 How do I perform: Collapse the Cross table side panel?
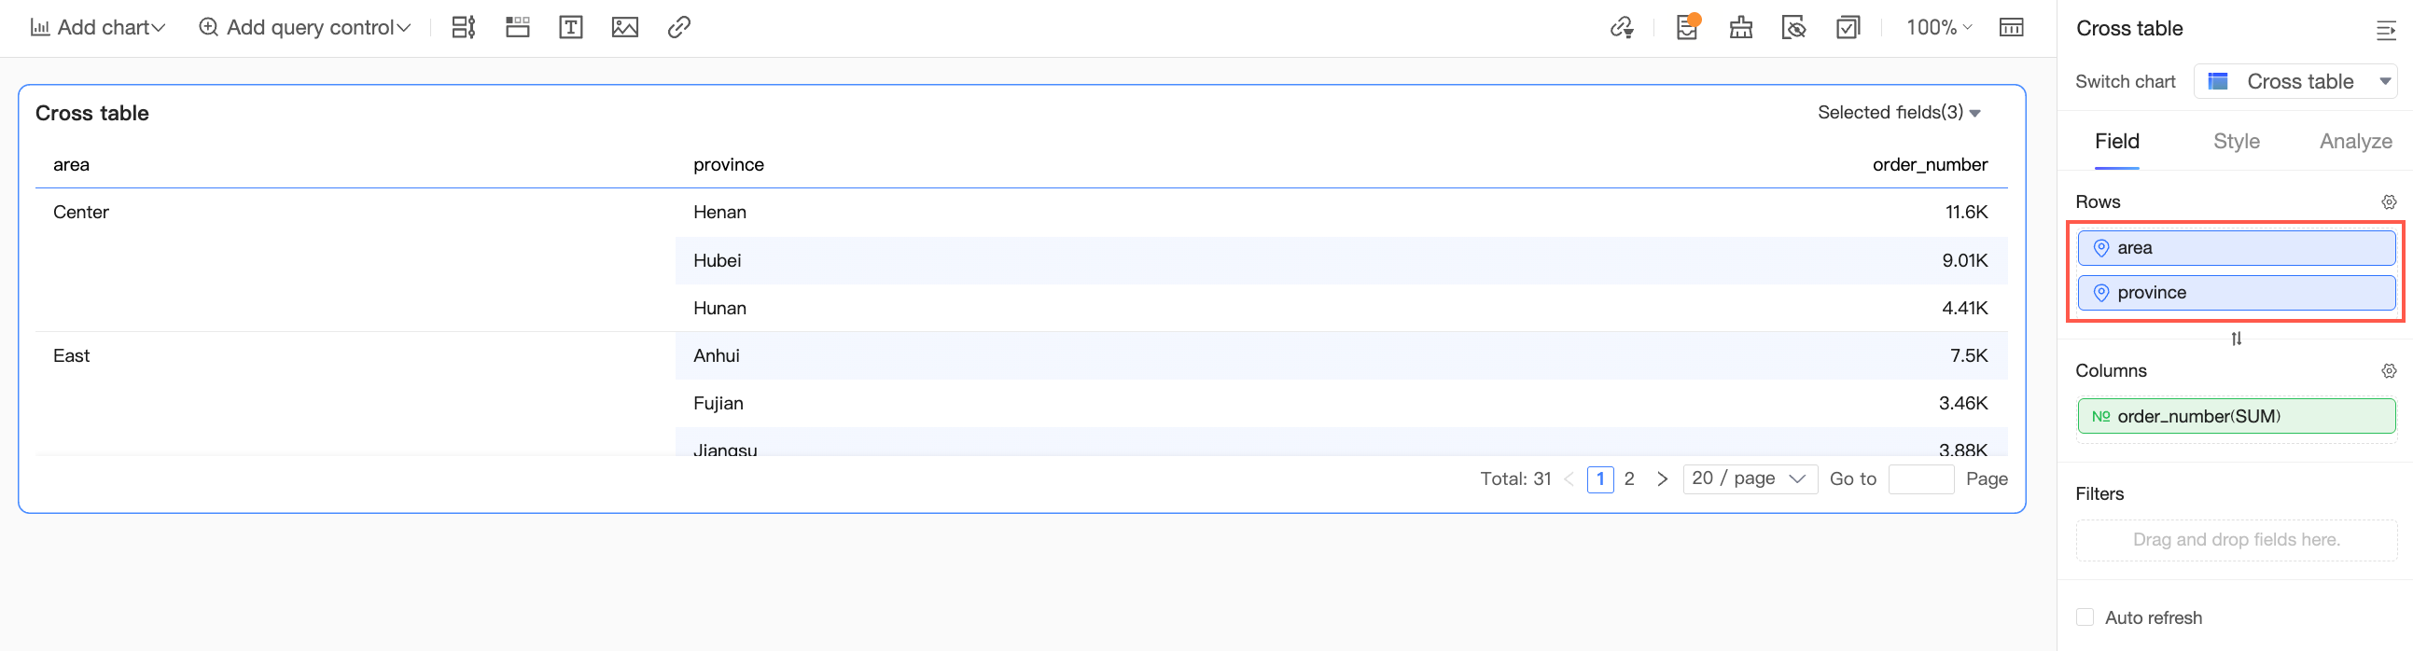click(2386, 30)
